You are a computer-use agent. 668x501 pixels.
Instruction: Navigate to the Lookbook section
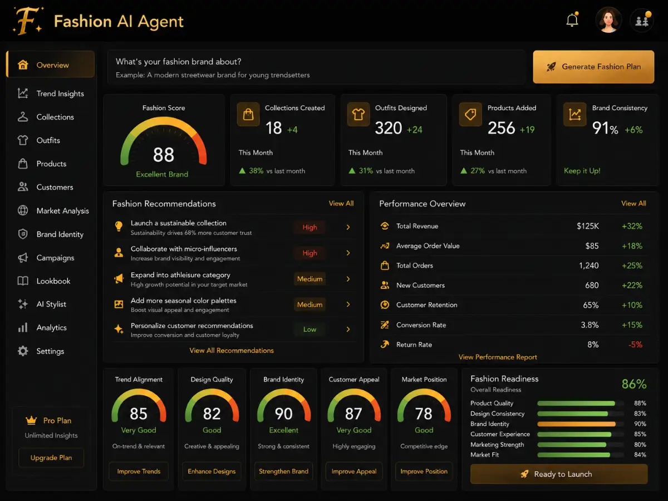click(x=51, y=281)
